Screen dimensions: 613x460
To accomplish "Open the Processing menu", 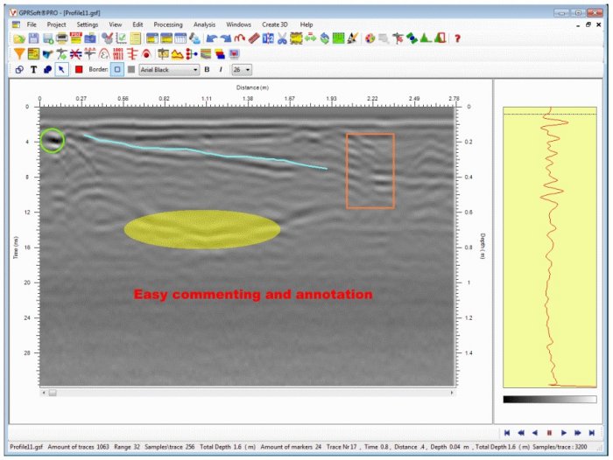I will click(167, 24).
